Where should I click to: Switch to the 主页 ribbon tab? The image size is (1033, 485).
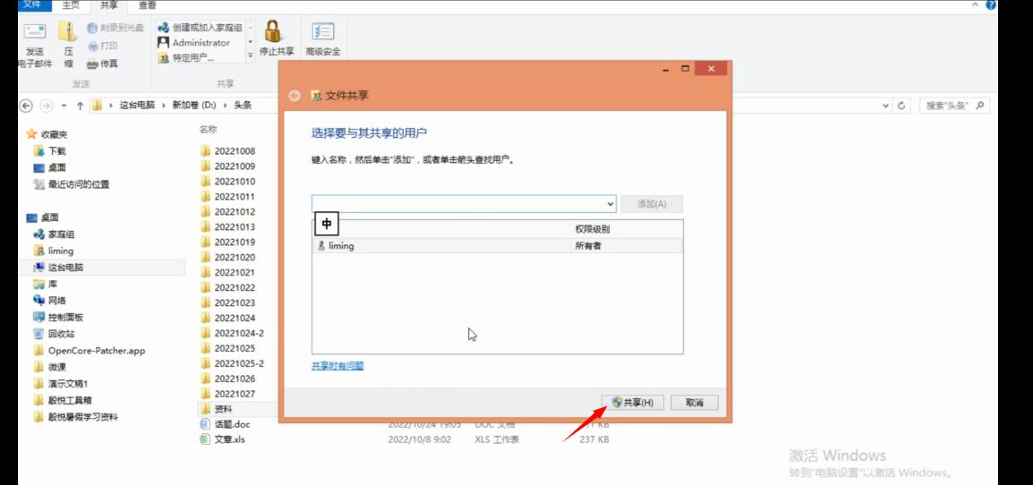point(71,5)
